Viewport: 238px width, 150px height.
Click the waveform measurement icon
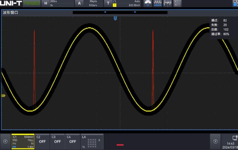[x=158, y=3]
